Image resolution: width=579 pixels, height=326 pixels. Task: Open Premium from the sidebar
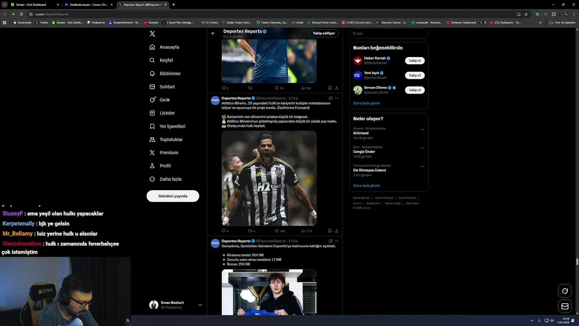[x=164, y=153]
